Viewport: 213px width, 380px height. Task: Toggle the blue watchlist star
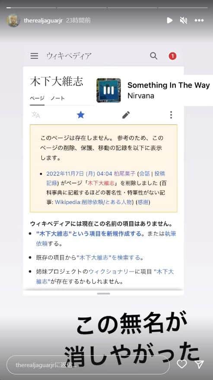click(80, 115)
